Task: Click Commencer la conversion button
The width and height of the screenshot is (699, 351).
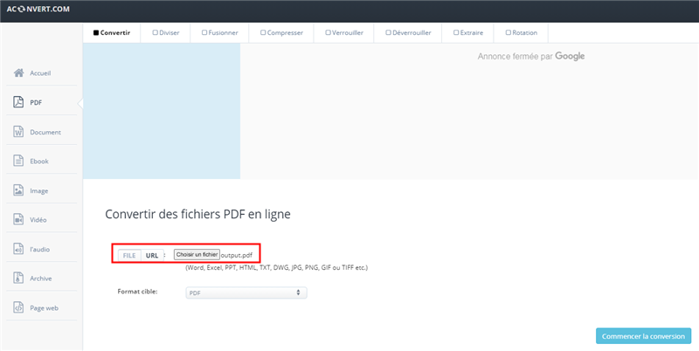Action: (x=643, y=336)
